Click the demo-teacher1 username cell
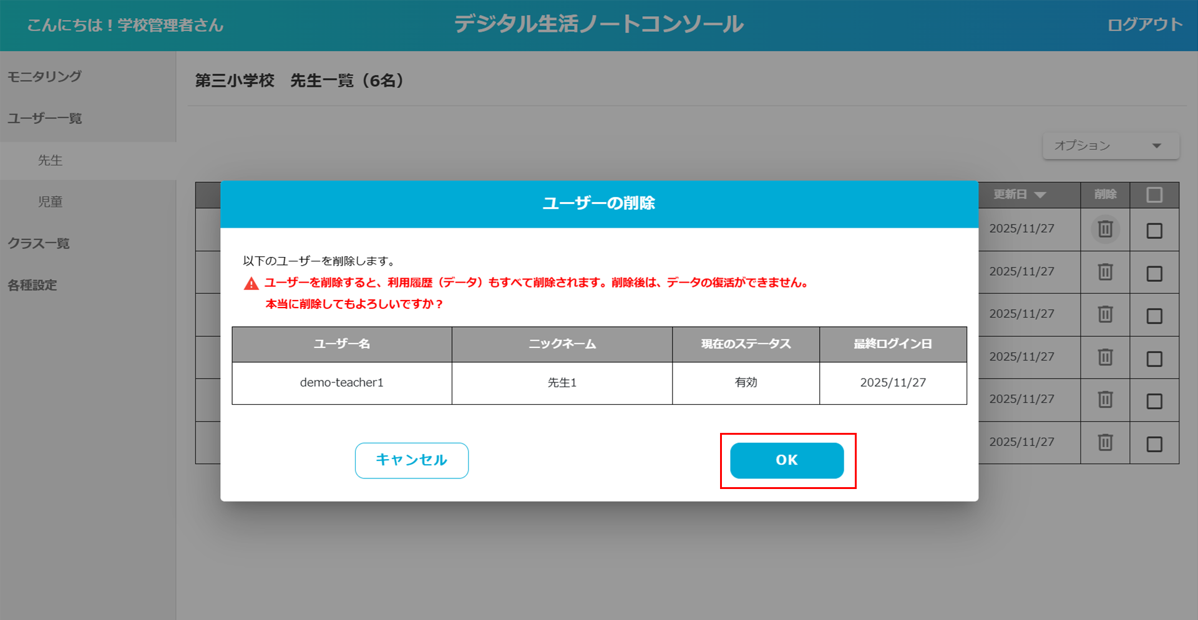Screen dimensions: 1198x620 pos(341,383)
